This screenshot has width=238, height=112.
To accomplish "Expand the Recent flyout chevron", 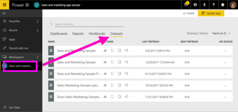I will [x=38, y=30].
